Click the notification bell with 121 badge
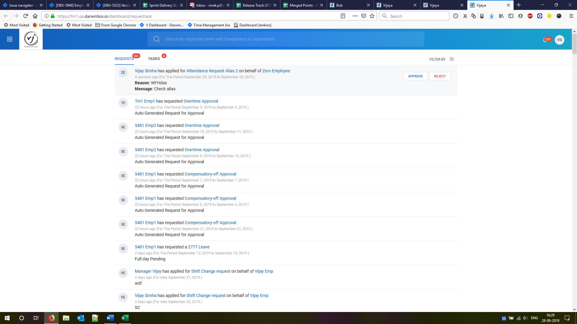This screenshot has height=324, width=577. point(545,40)
